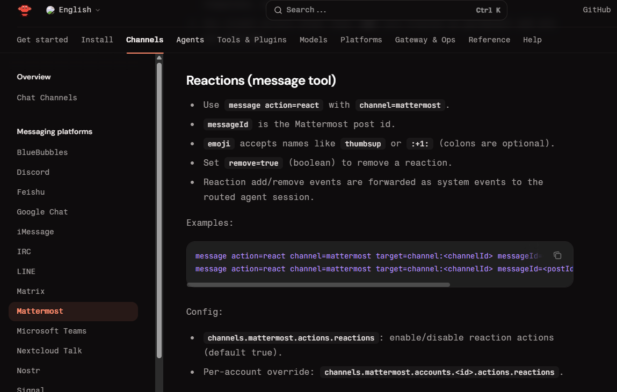Open the Help tab
This screenshot has height=392, width=617.
click(x=532, y=40)
